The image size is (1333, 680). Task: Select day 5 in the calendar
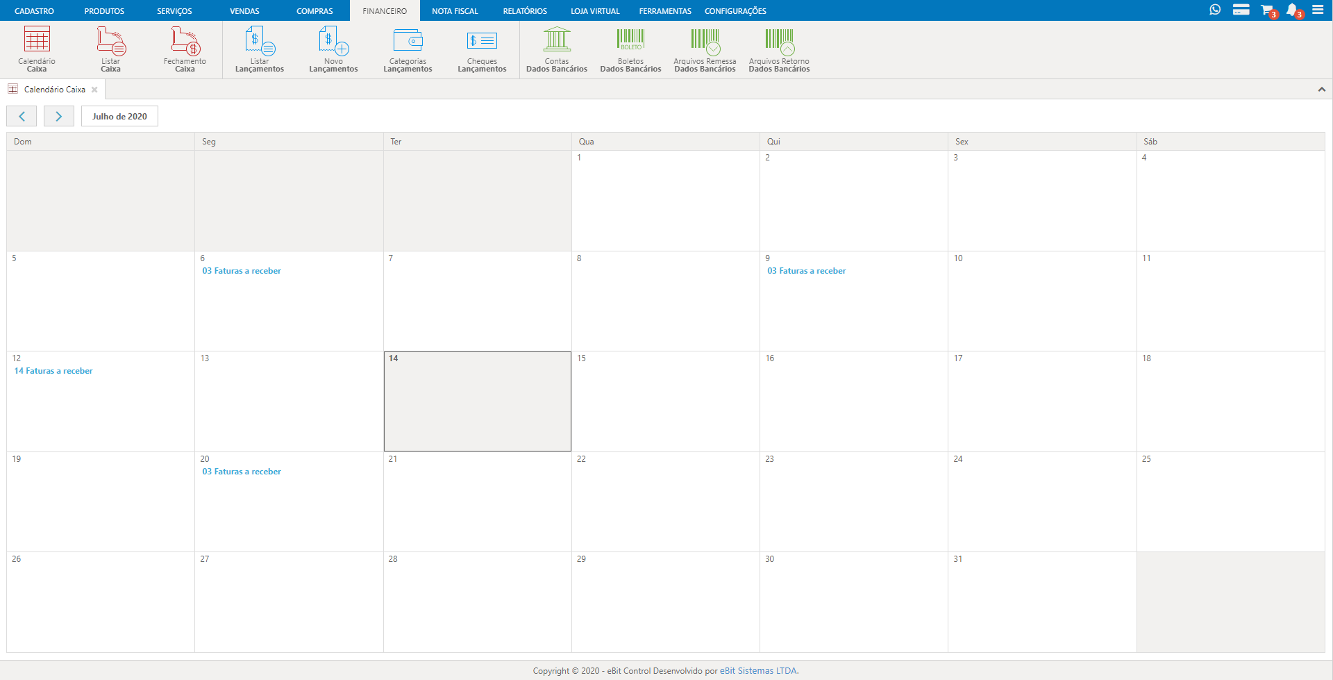click(x=101, y=301)
